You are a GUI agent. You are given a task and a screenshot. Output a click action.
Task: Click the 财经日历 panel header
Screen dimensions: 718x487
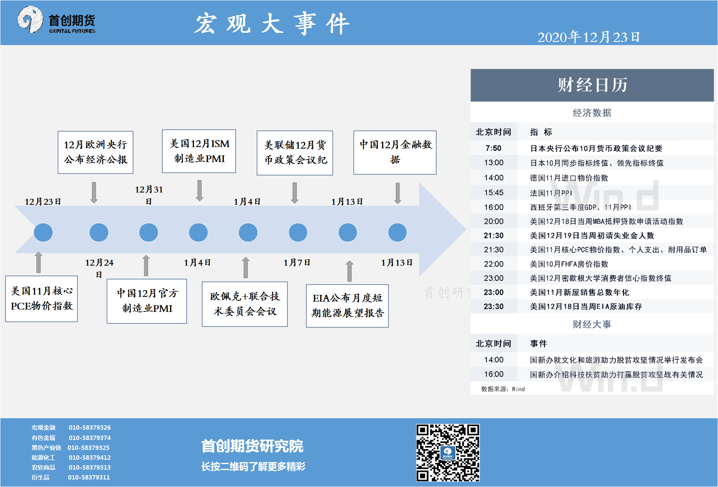click(x=592, y=85)
